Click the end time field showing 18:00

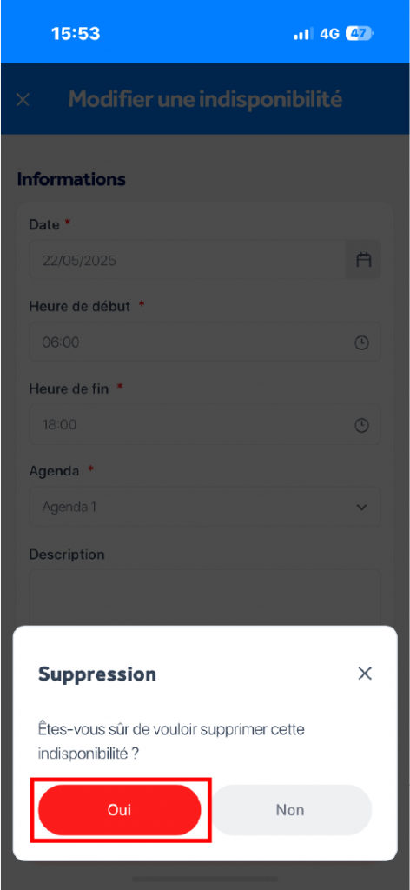pos(205,425)
